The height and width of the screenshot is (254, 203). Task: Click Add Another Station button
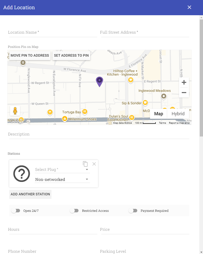(30, 194)
